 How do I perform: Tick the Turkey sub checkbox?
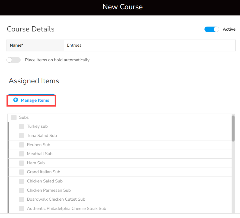(22, 126)
